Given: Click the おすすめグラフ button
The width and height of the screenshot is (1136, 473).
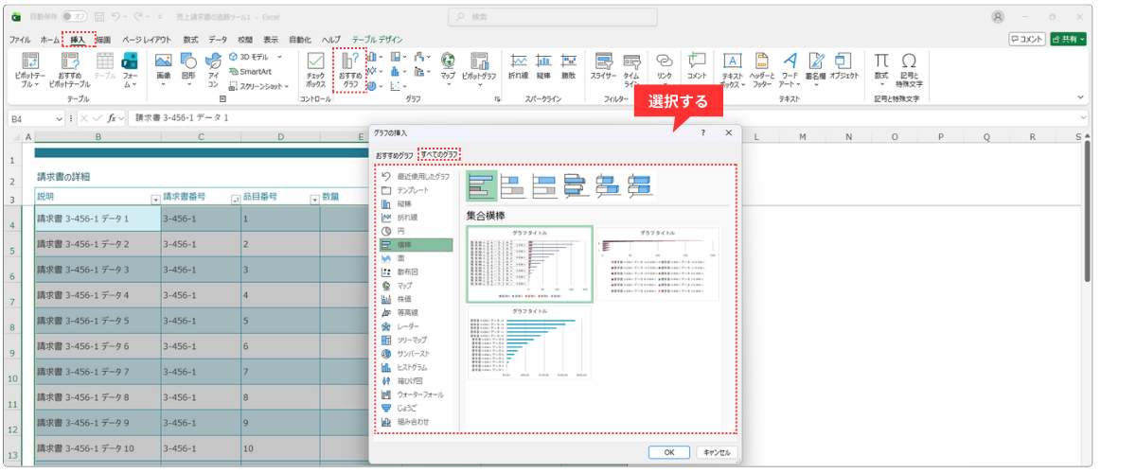Looking at the screenshot, I should (350, 68).
